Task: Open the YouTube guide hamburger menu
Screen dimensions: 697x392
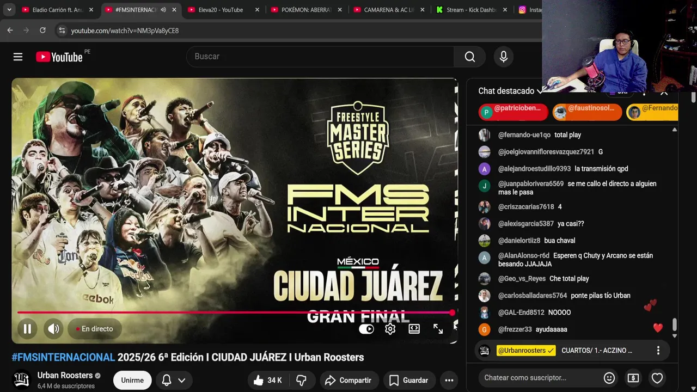Action: (x=18, y=57)
